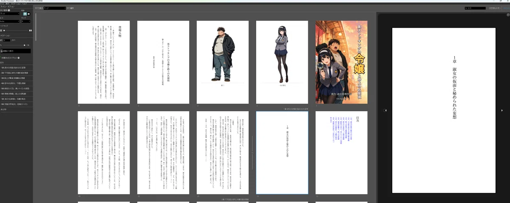
Task: Select the highlighted chapter 1 title thumbnail
Action: pos(282,153)
